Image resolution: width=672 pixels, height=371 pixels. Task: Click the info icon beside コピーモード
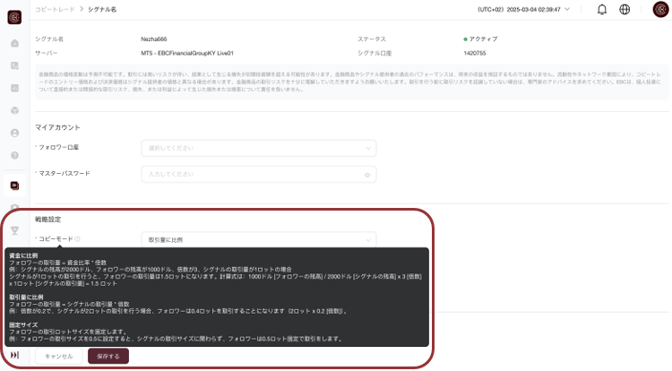pos(78,239)
